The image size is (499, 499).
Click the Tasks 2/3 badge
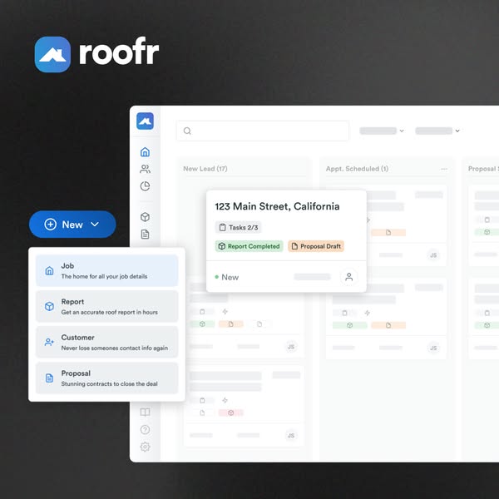(239, 227)
